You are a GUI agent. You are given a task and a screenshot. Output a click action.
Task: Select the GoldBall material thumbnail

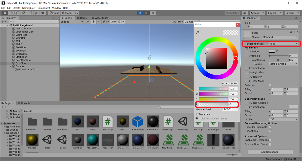32,140
